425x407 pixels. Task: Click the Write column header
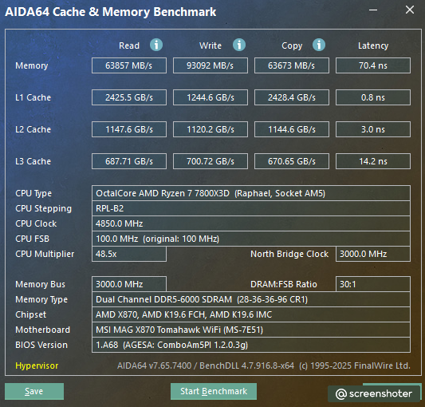click(211, 45)
